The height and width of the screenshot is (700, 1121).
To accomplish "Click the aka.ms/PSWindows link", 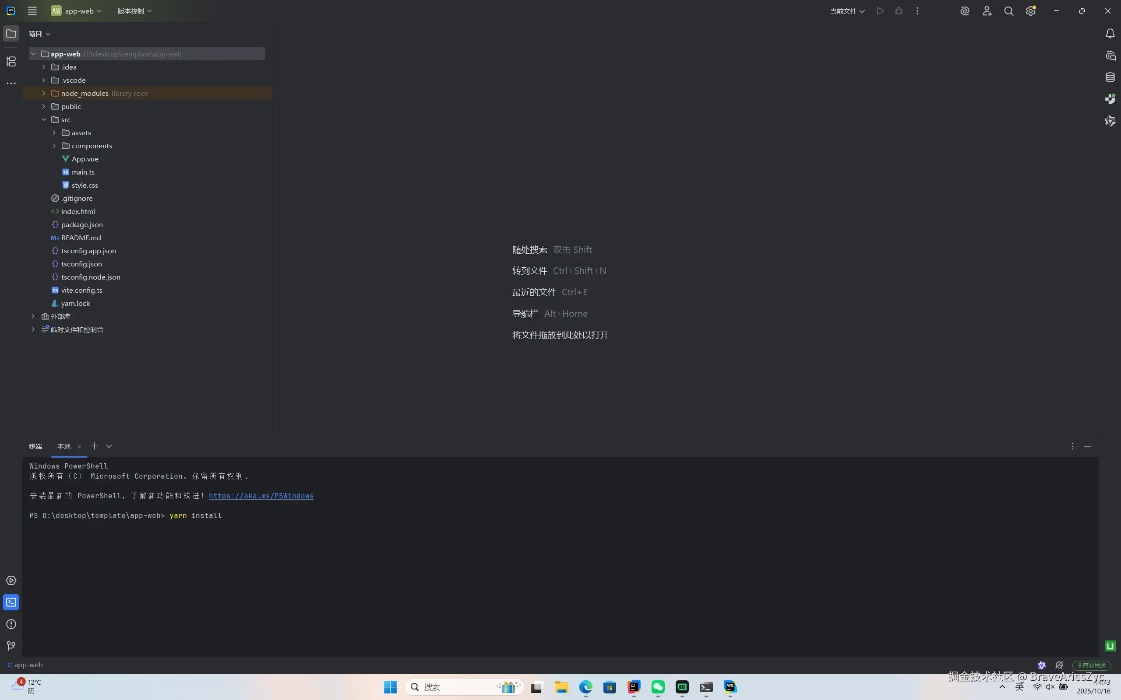I will 261,496.
